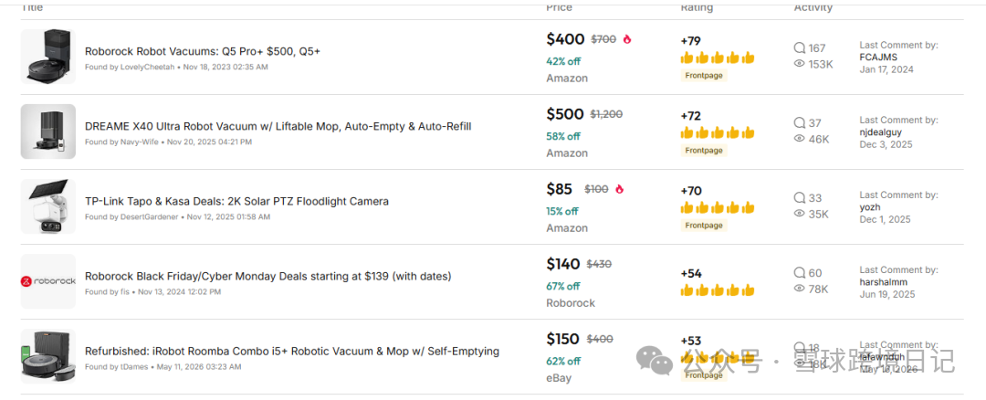Open the DREAME X40 Ultra Robot Vacuum deal
Viewport: 986px width, 400px height.
pyautogui.click(x=278, y=126)
